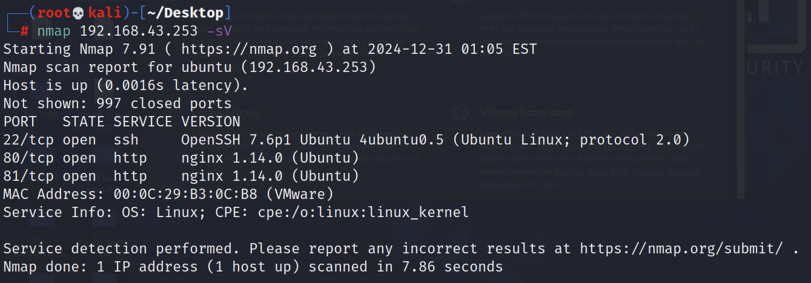
Task: Open the https://nmap.org link
Action: tap(249, 49)
